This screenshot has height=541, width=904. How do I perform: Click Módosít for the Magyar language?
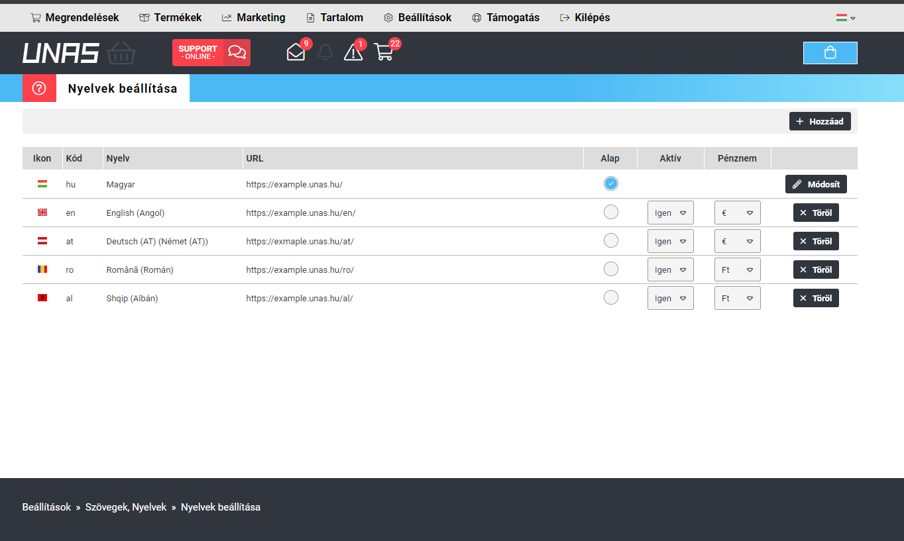tap(816, 184)
